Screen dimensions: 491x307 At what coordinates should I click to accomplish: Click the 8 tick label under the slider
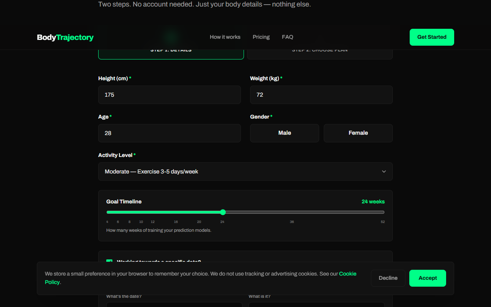coord(130,222)
